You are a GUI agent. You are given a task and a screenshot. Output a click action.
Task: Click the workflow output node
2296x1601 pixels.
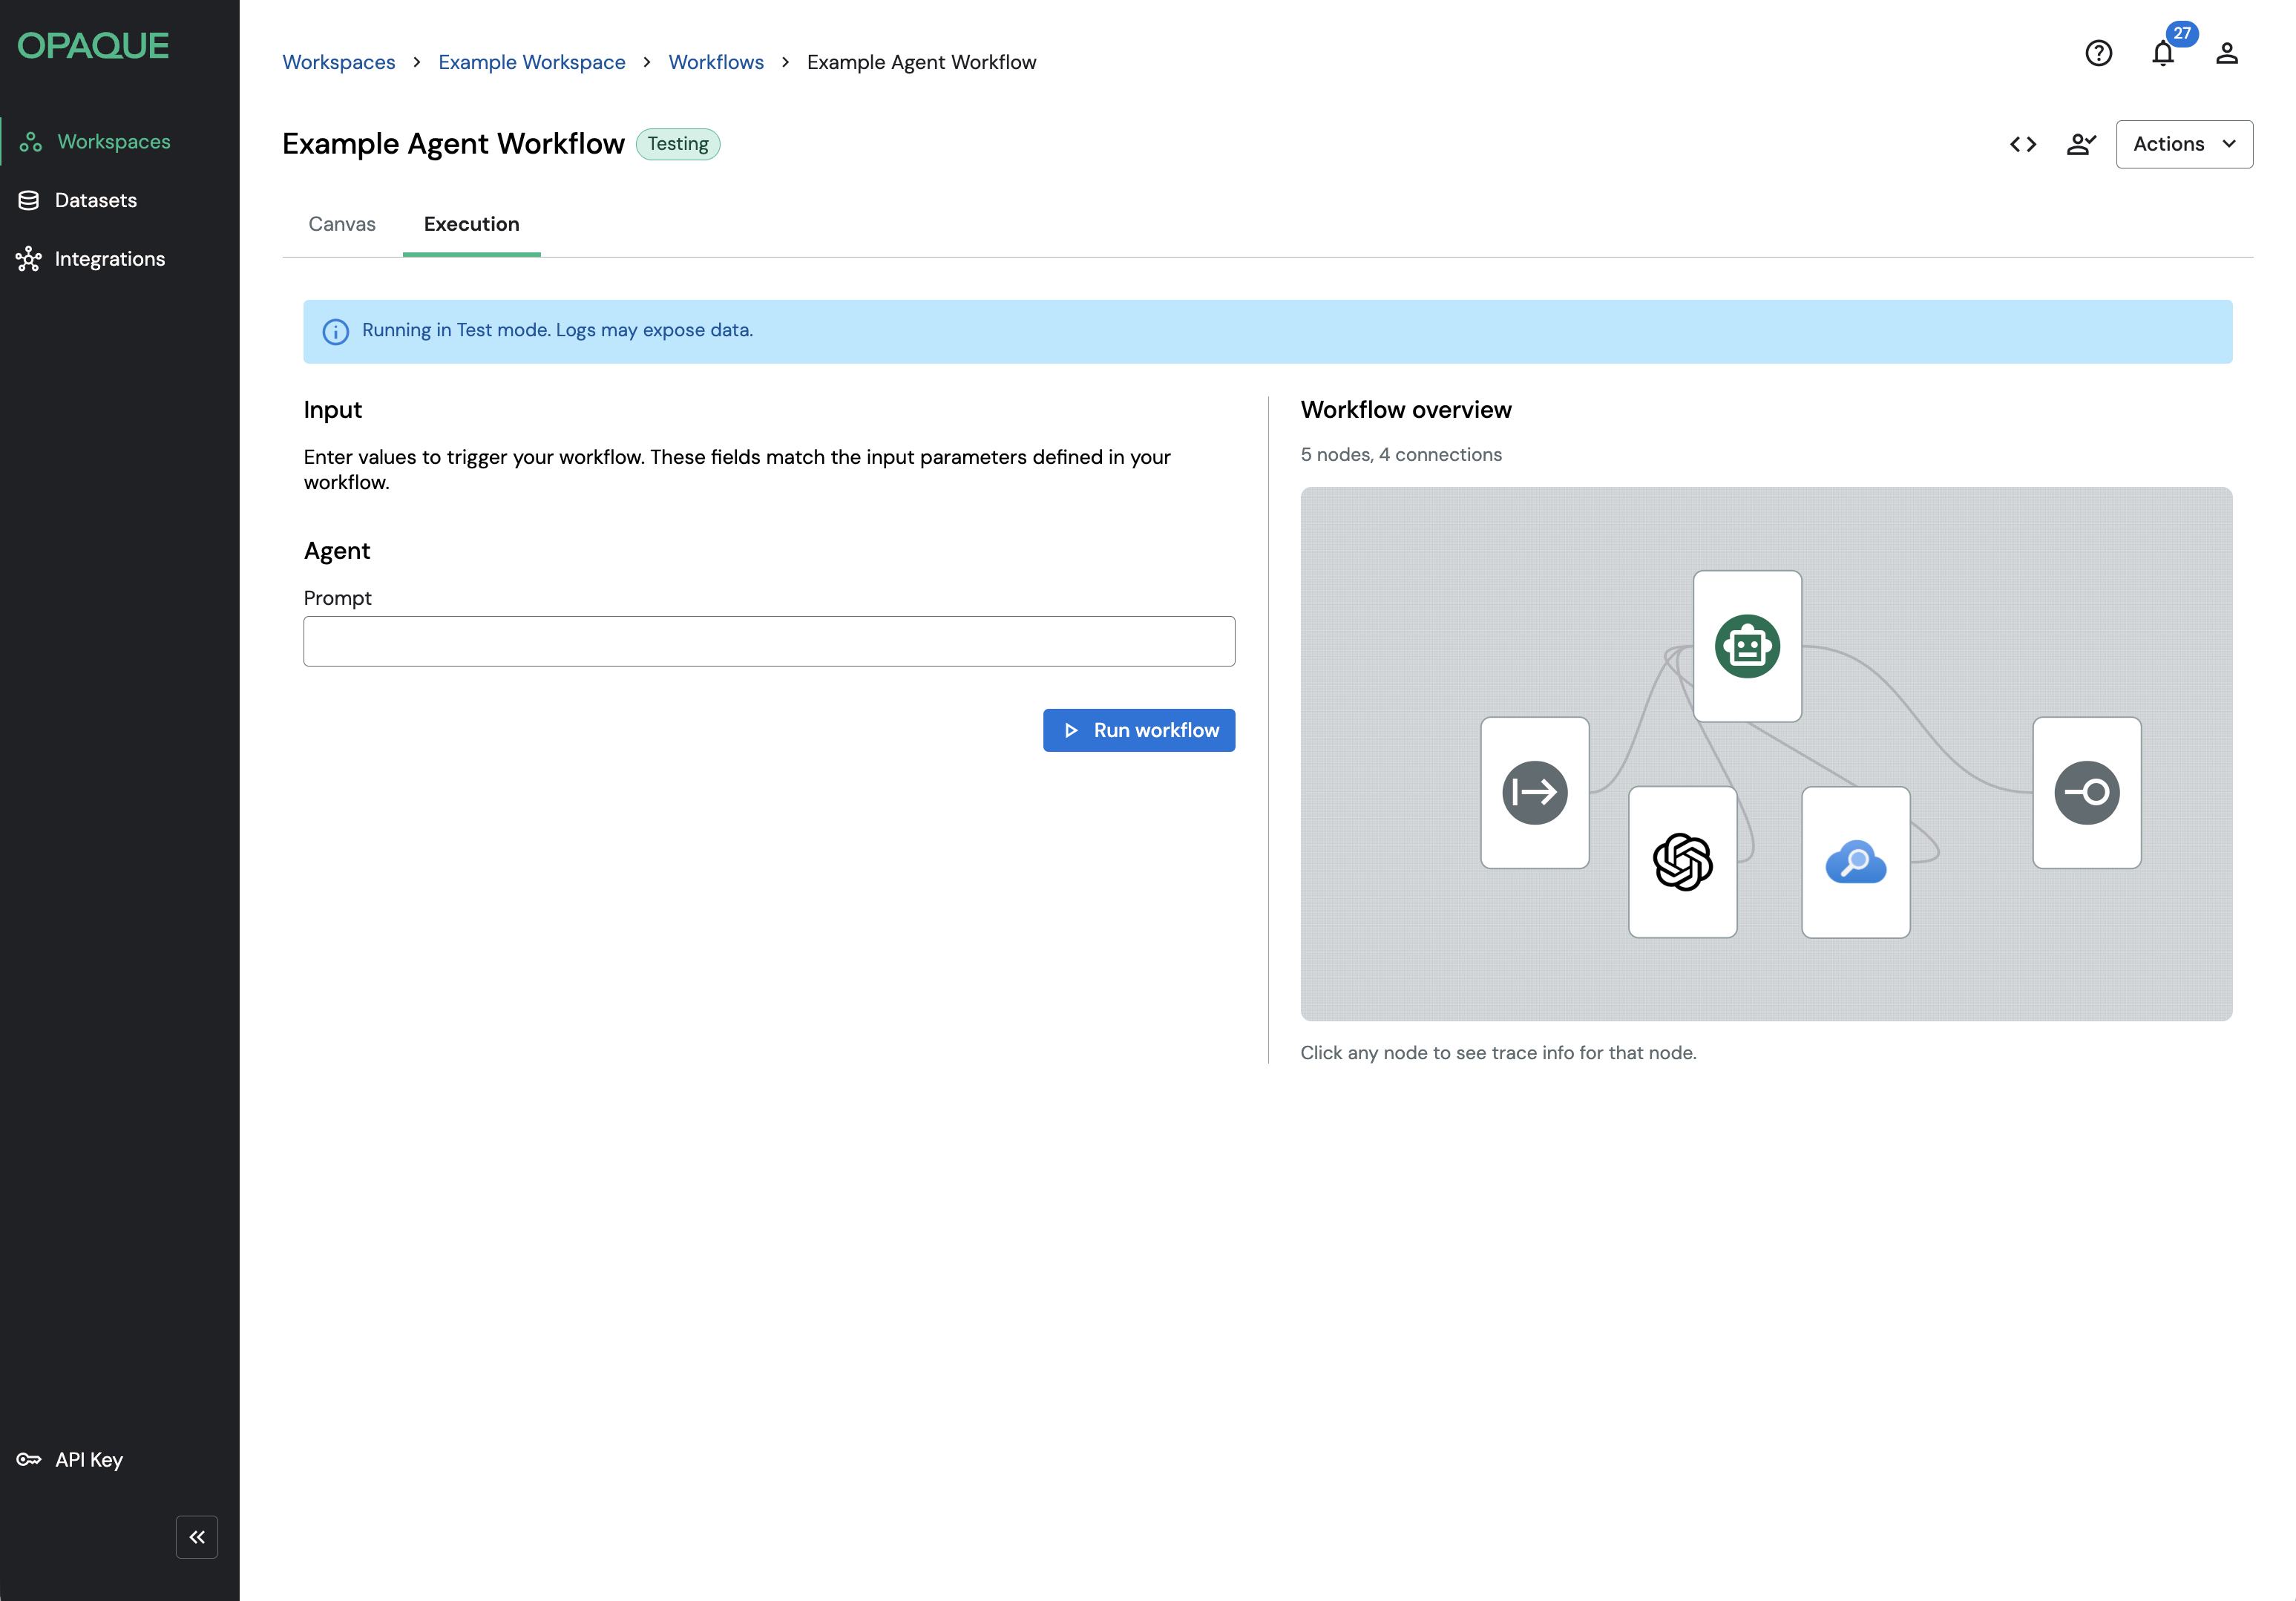[2086, 792]
